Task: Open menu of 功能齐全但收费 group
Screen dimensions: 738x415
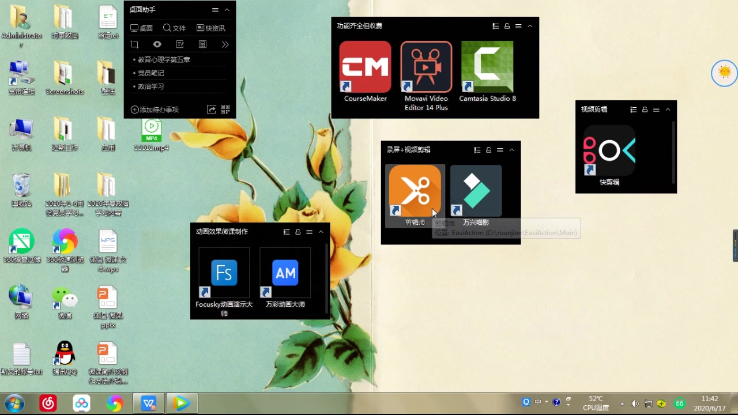Action: (518, 26)
